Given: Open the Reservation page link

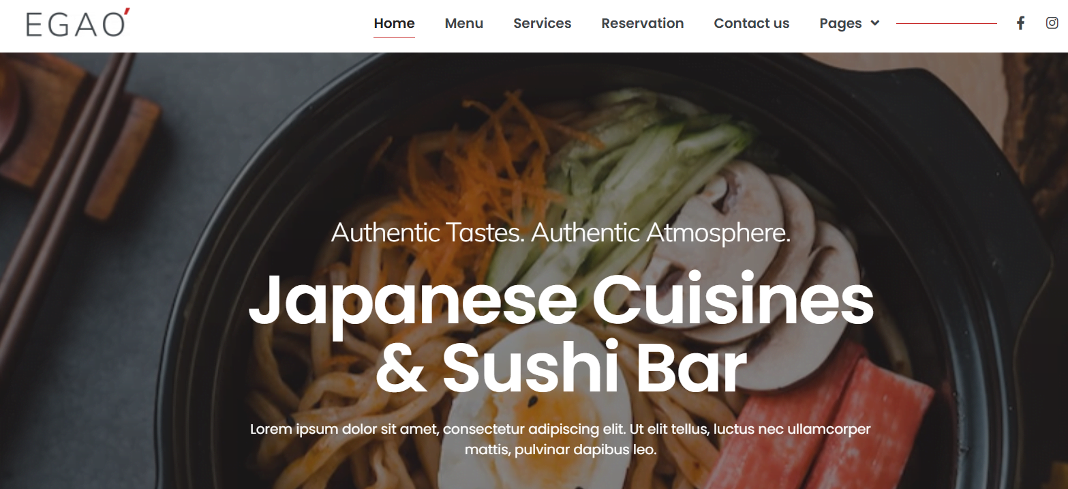Looking at the screenshot, I should coord(643,23).
